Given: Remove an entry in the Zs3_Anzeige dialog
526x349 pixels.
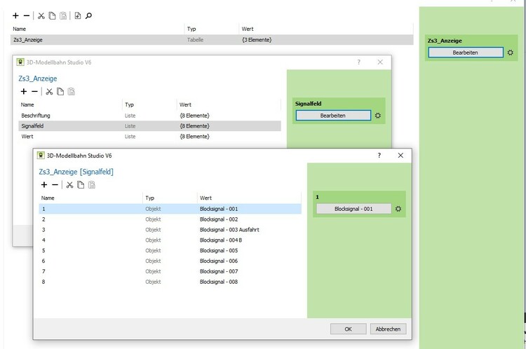Looking at the screenshot, I should pos(34,92).
